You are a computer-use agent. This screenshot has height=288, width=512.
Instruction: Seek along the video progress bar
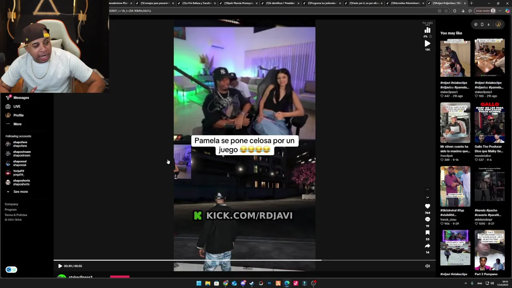(244, 260)
